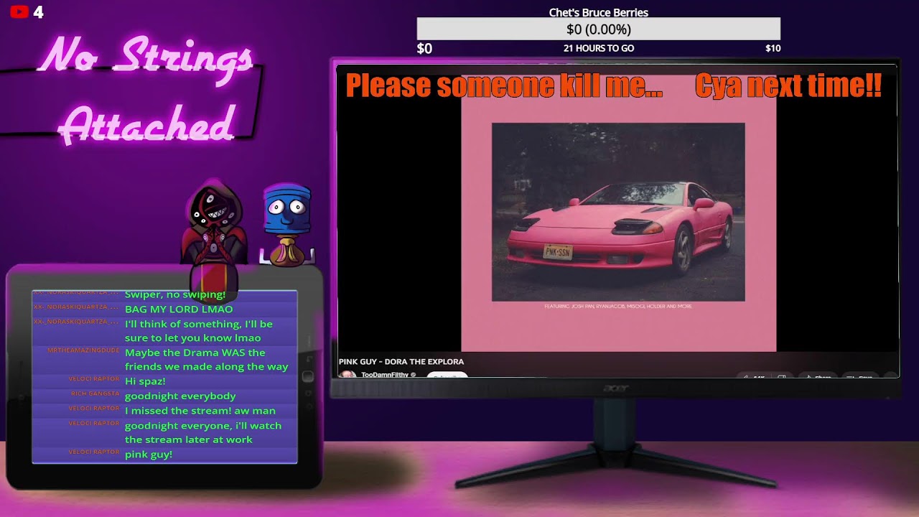The height and width of the screenshot is (517, 919).
Task: Click the Chet's Bruce Berries goal title
Action: (599, 12)
